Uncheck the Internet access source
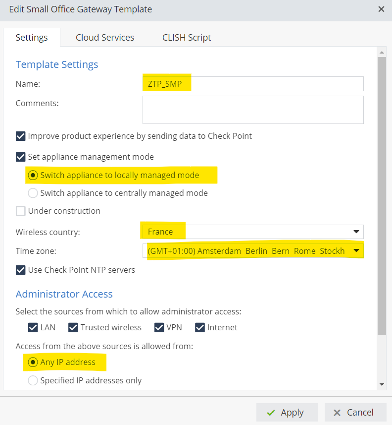Viewport: 392px width, 425px height. [200, 327]
